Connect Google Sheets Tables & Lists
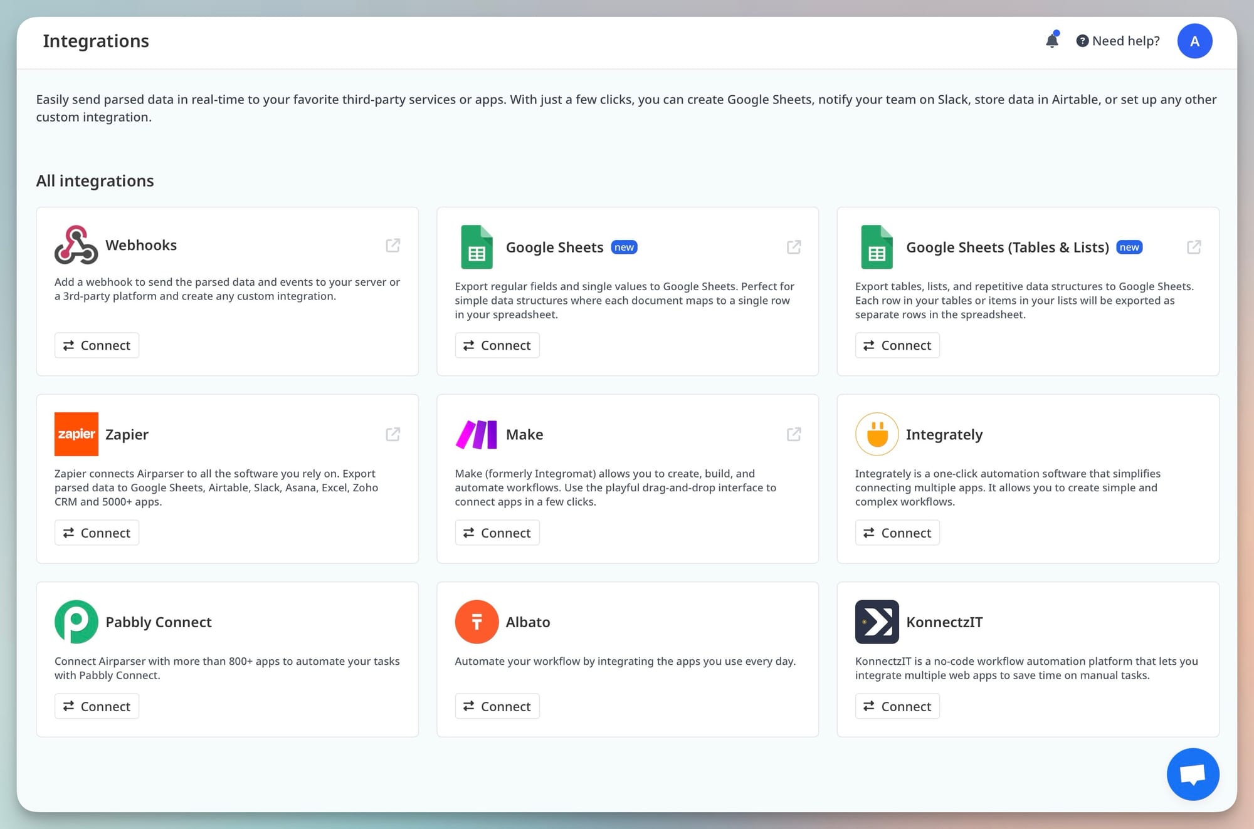 (897, 345)
